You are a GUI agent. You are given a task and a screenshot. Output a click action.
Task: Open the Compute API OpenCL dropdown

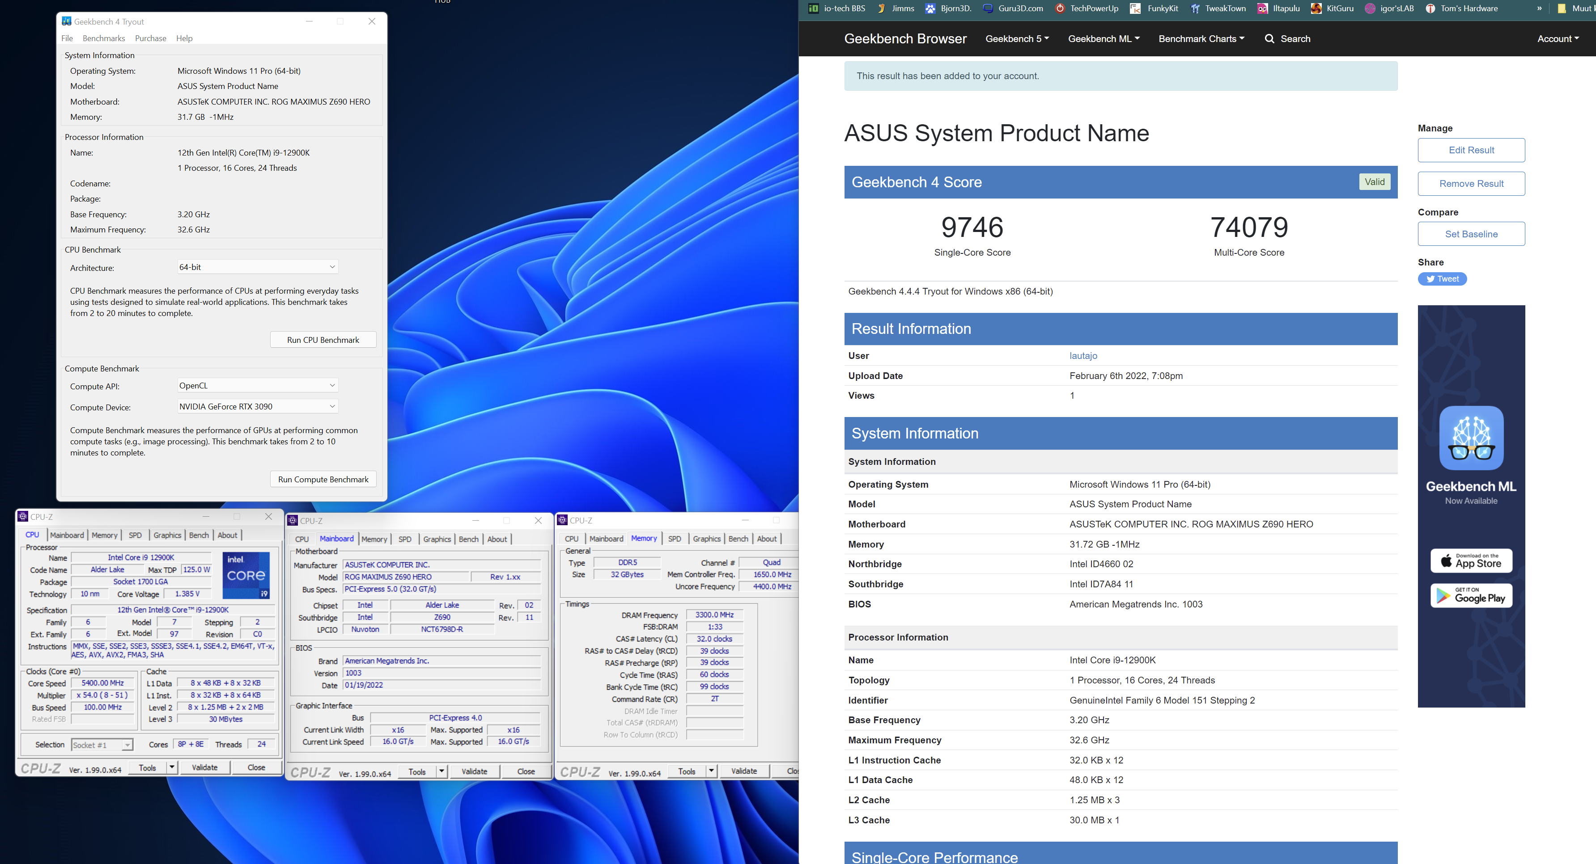pyautogui.click(x=257, y=386)
